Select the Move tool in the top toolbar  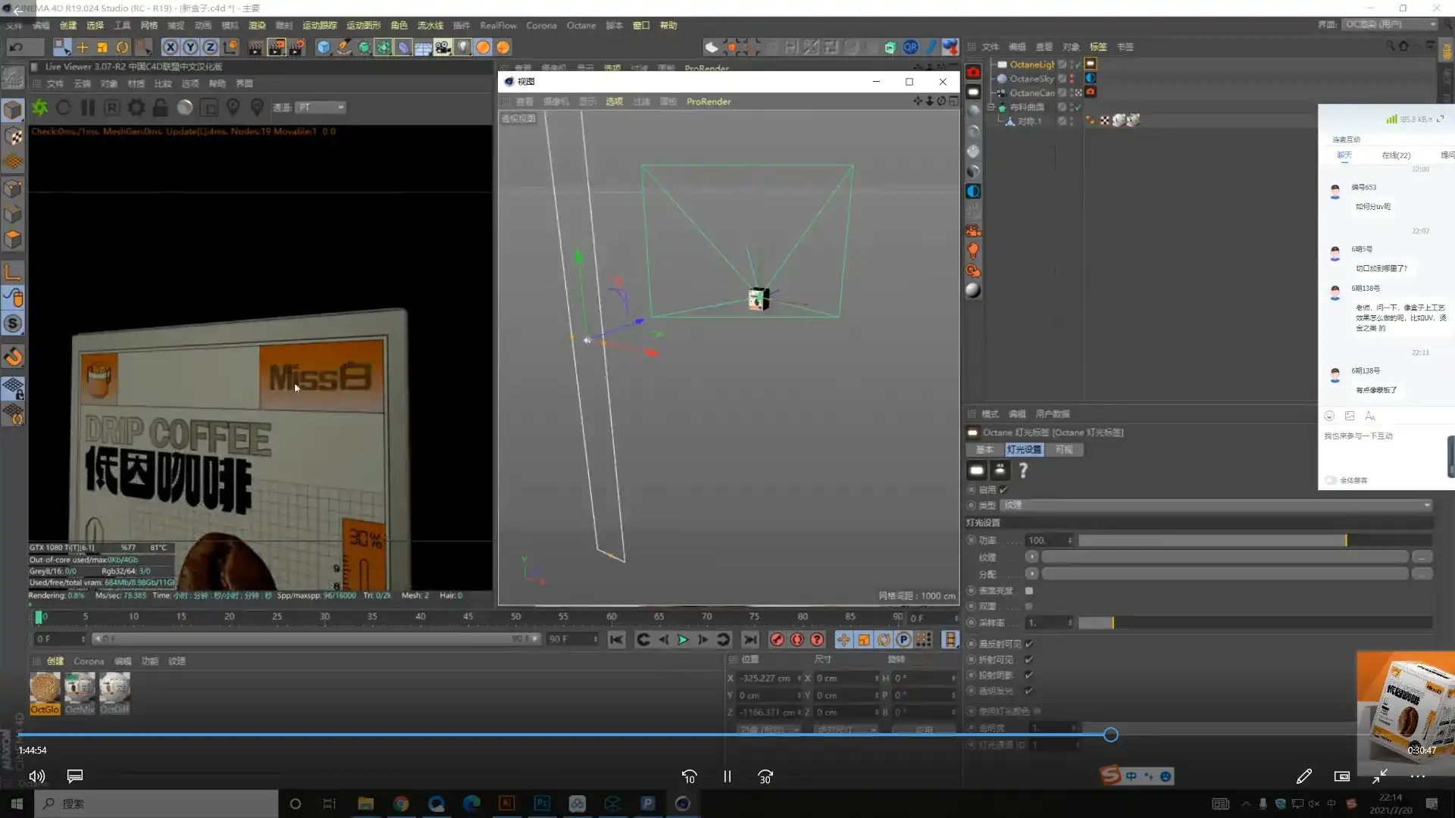(82, 47)
